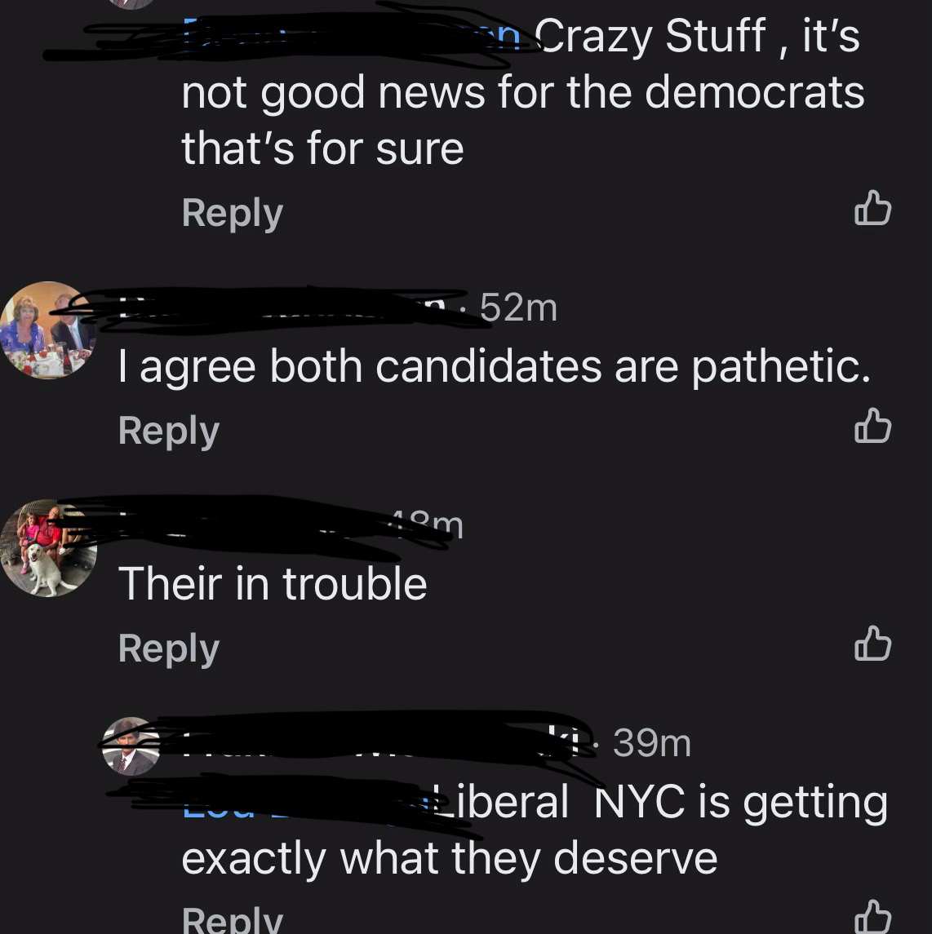Tap the 39m reply timestamp
Image resolution: width=932 pixels, height=934 pixels.
pyautogui.click(x=651, y=743)
